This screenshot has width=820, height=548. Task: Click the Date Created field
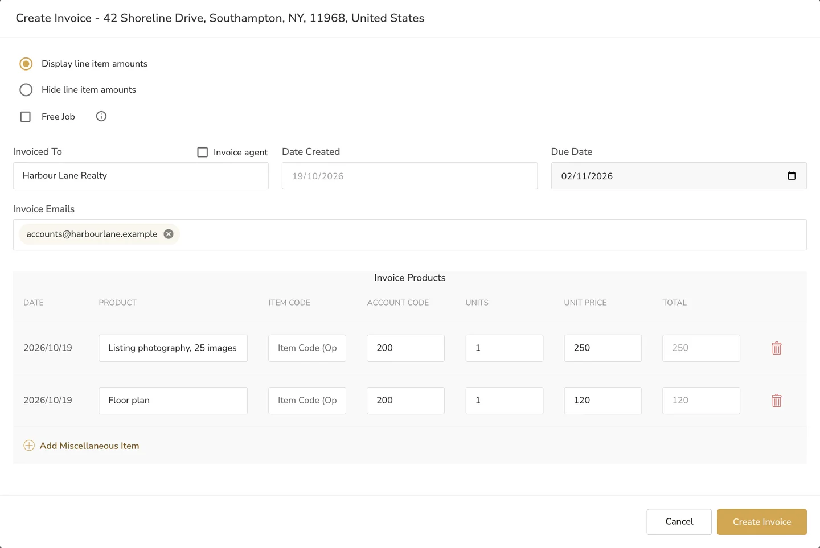[409, 176]
